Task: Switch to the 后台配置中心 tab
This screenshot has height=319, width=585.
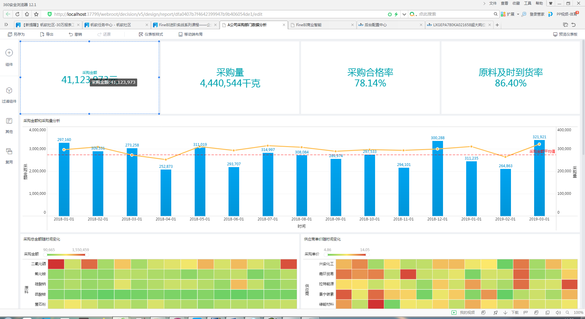Action: click(390, 25)
